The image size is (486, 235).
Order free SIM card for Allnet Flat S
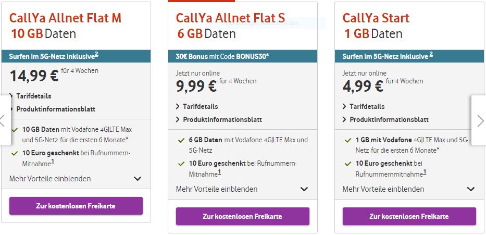pyautogui.click(x=243, y=216)
